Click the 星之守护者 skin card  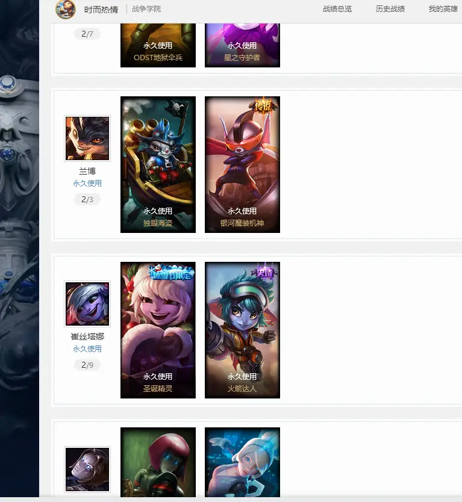[242, 45]
